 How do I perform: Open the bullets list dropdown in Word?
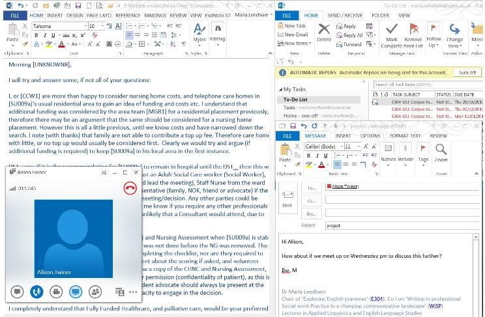pyautogui.click(x=136, y=26)
